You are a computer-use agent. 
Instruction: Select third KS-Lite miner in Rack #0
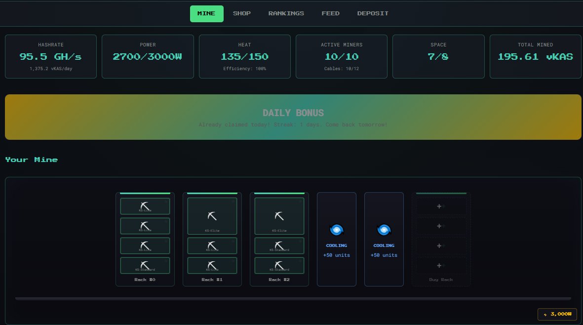coord(145,246)
